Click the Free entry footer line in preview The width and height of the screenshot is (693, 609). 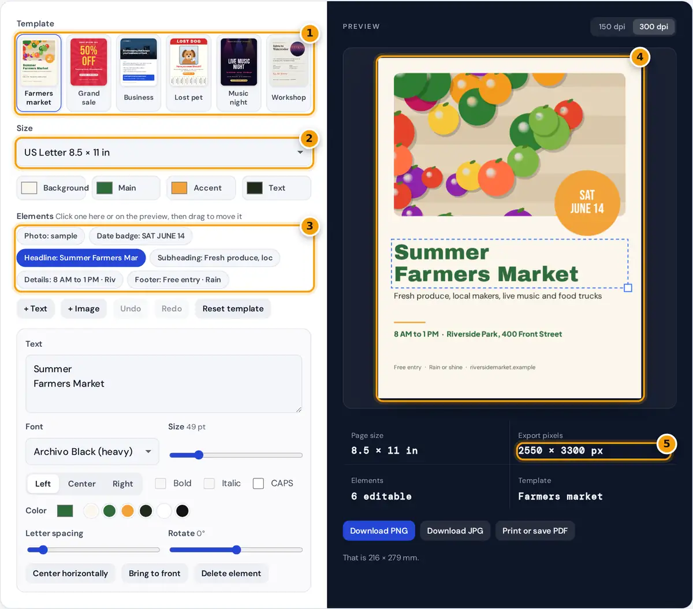(x=464, y=367)
